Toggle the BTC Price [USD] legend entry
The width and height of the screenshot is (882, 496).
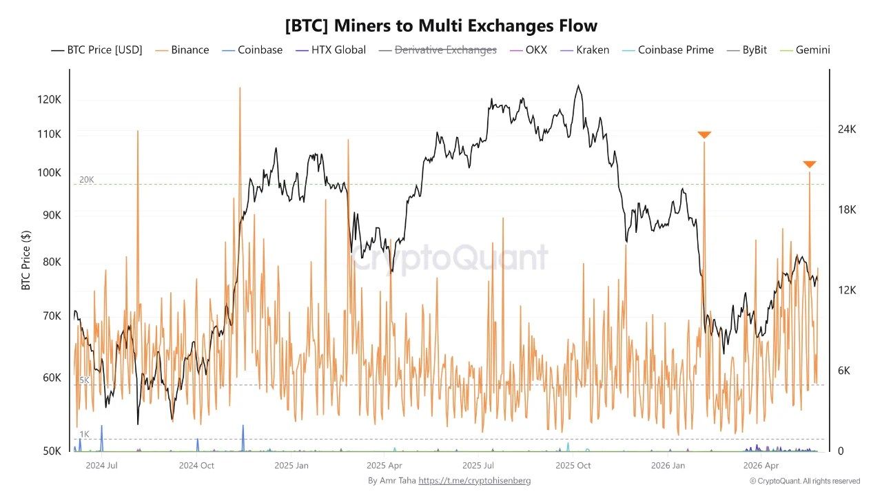tap(96, 50)
